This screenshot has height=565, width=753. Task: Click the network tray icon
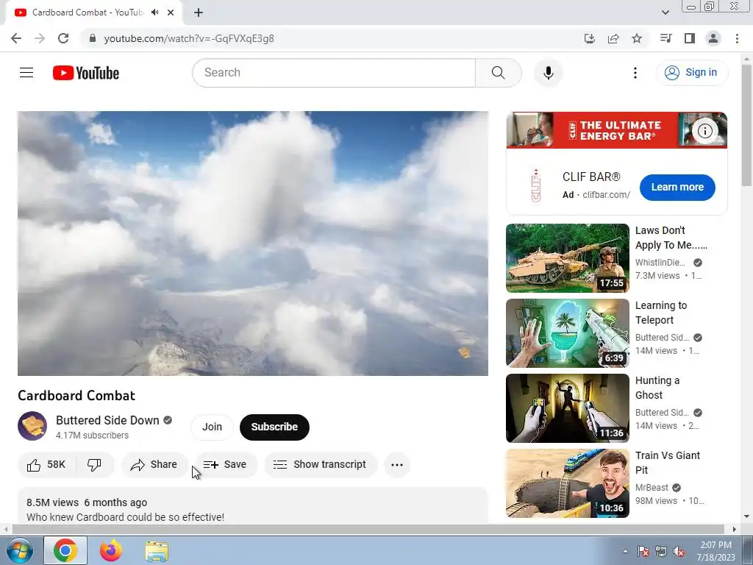point(661,552)
